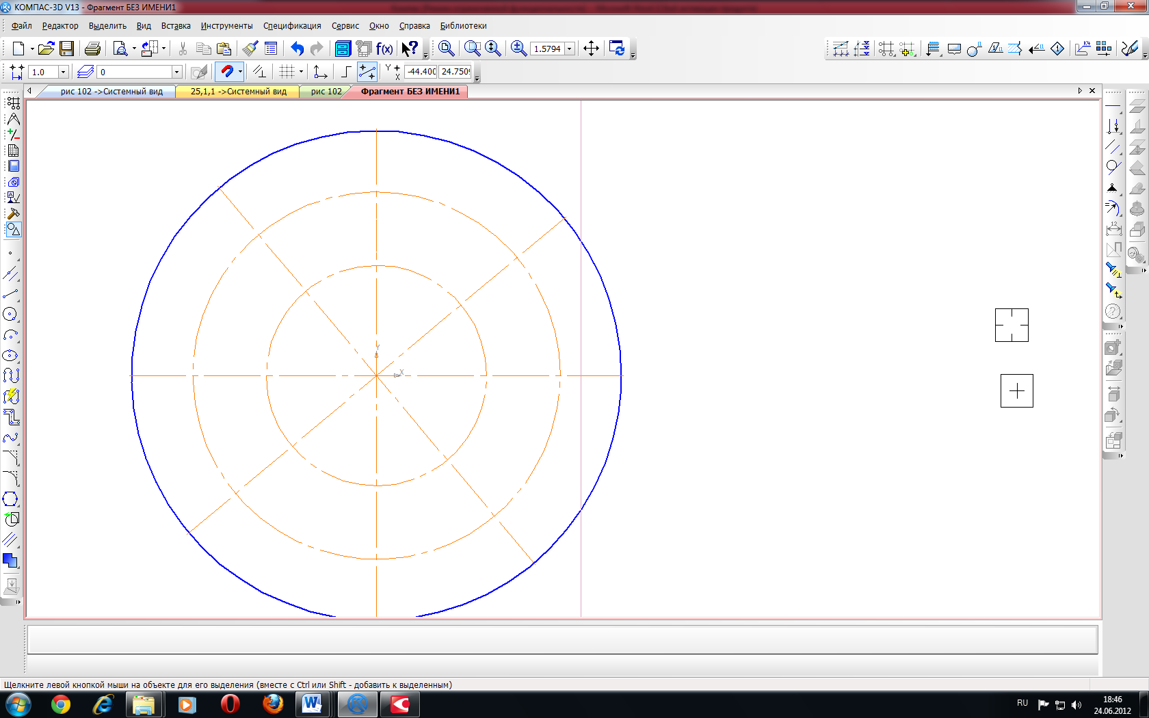Image resolution: width=1149 pixels, height=718 pixels.
Task: Open Microsoft Word from the taskbar
Action: 312,704
